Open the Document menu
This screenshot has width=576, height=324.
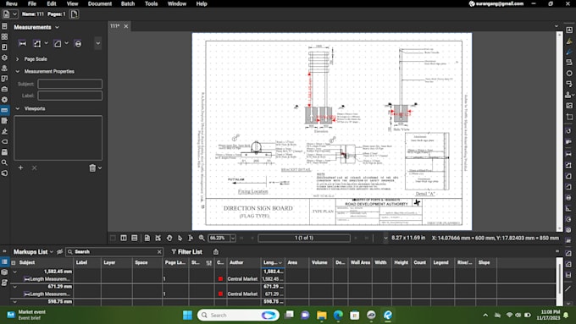pyautogui.click(x=100, y=3)
